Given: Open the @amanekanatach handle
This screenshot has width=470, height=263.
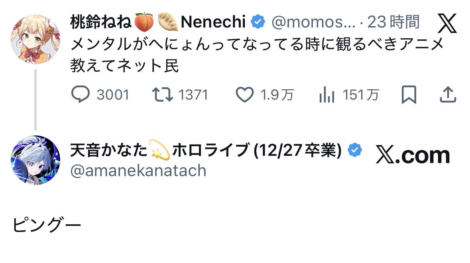Looking at the screenshot, I should tap(138, 171).
